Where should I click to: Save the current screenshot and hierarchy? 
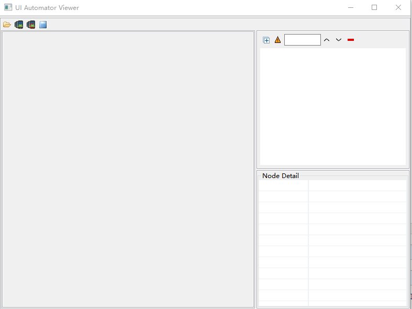pos(43,25)
